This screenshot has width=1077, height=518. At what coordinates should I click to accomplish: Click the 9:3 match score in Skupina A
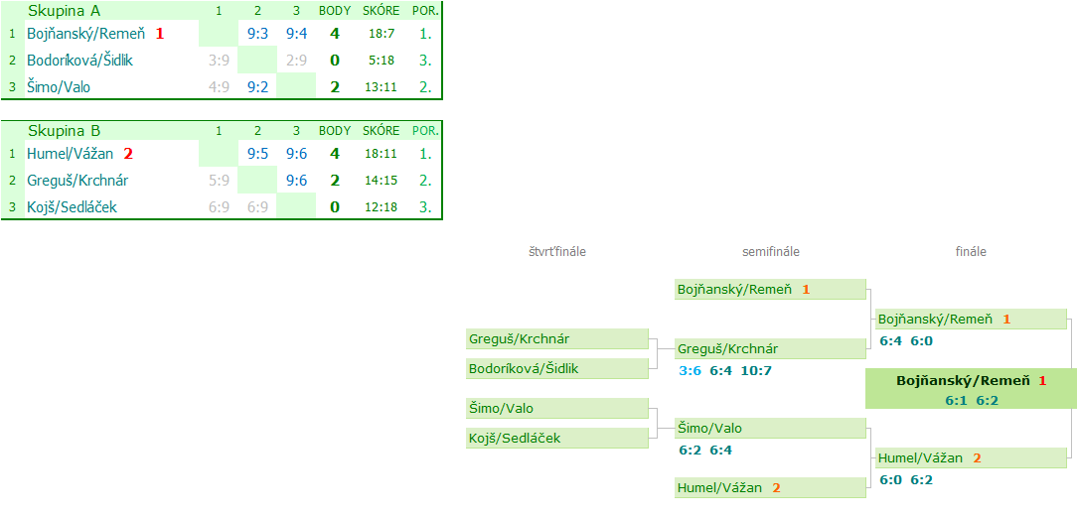coord(257,34)
